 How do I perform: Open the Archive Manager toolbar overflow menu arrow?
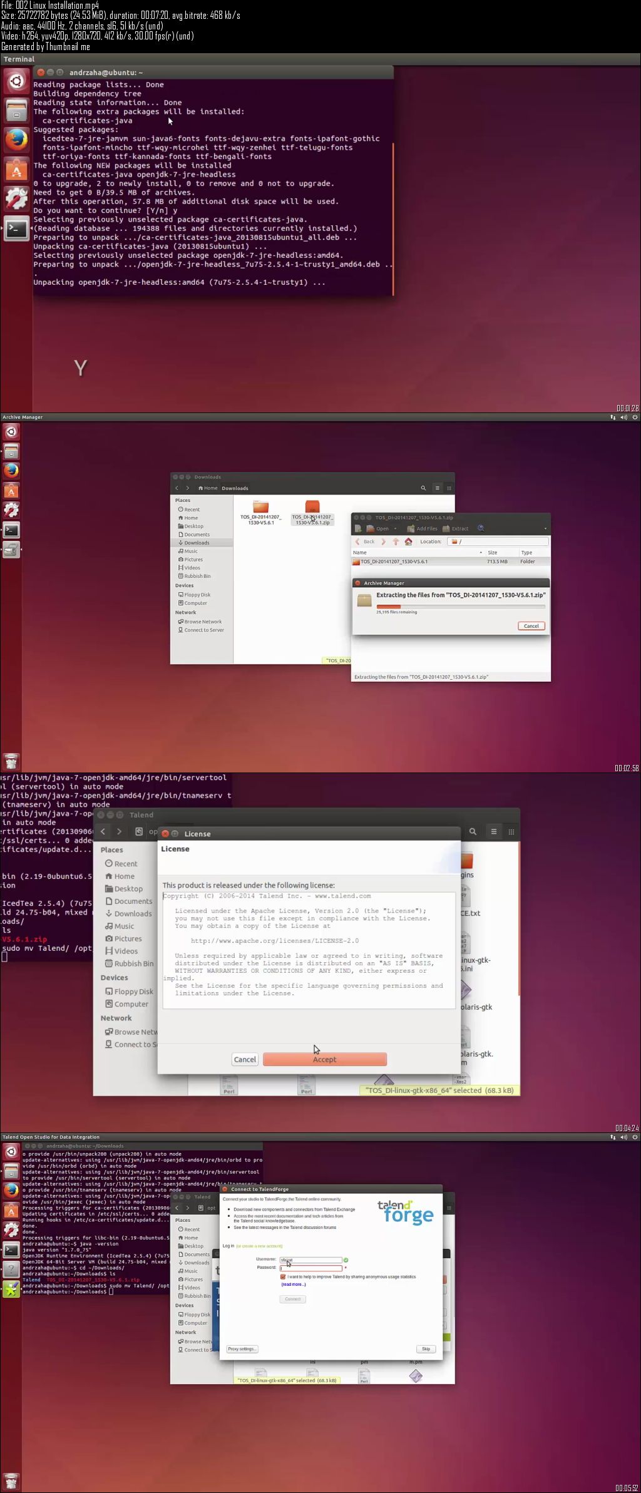[545, 528]
